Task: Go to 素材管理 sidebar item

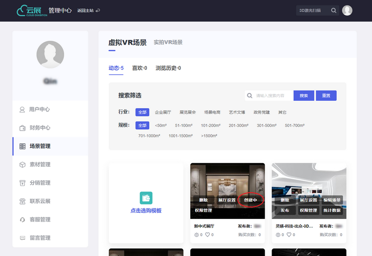Action: 40,164
